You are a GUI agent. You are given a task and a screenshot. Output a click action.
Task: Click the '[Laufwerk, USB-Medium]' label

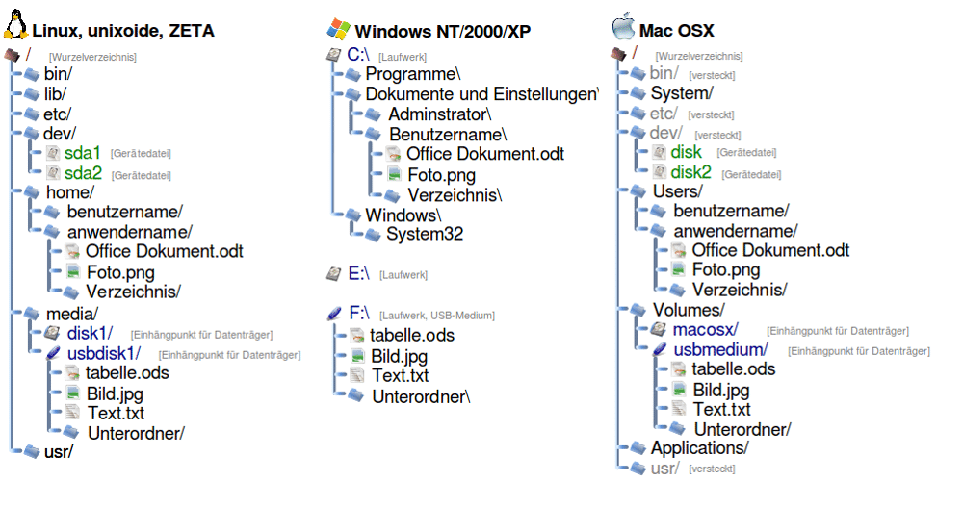437,316
